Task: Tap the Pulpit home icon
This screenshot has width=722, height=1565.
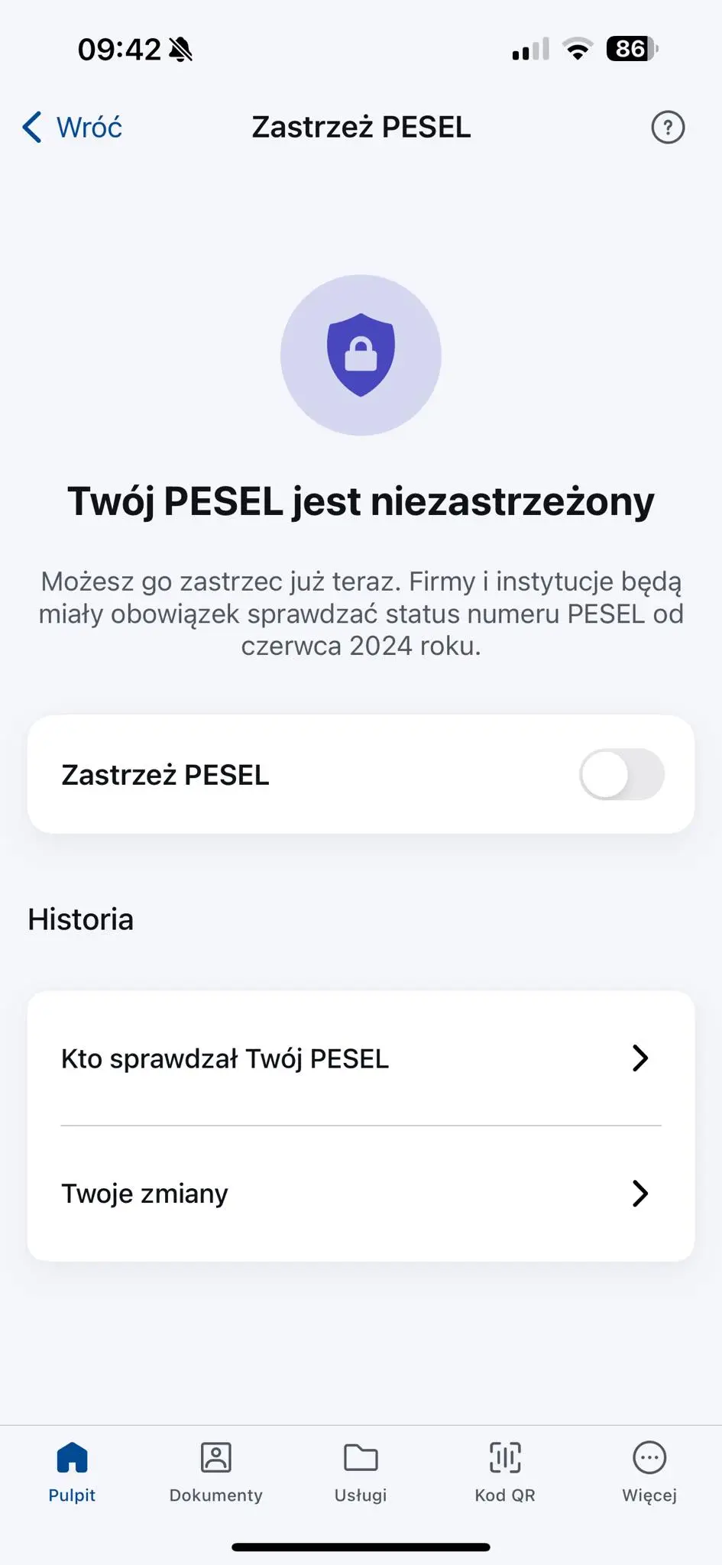Action: (72, 1457)
